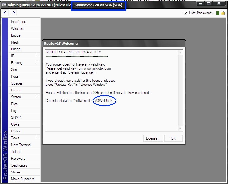Select Make Supout.rif in sidebar

coord(24,179)
